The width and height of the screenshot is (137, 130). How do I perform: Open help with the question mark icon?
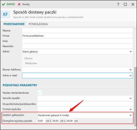118,4
